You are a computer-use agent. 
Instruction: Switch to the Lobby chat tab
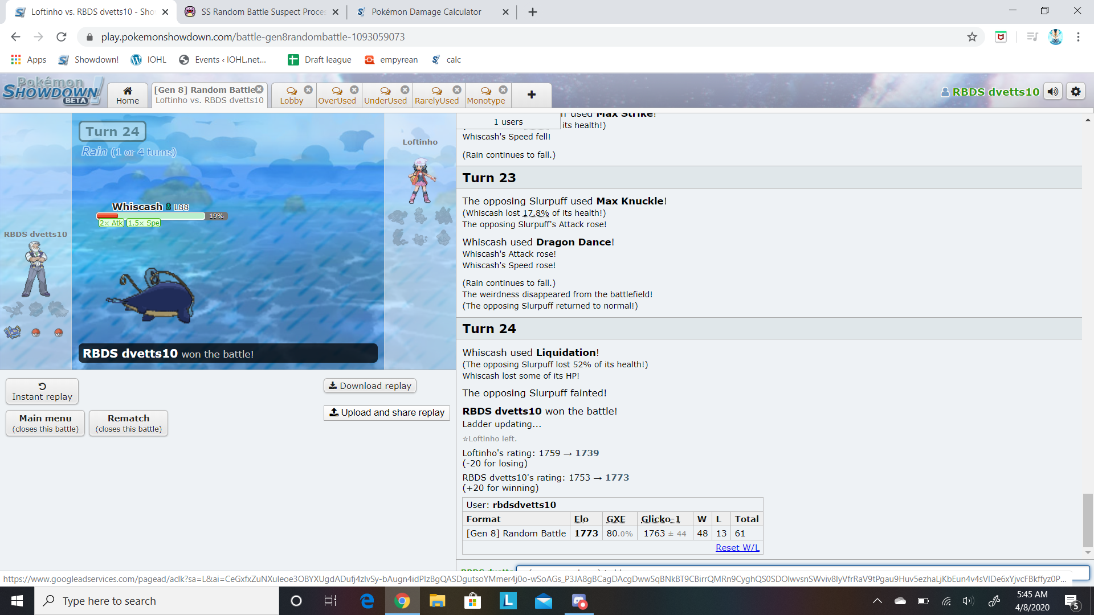coord(291,95)
